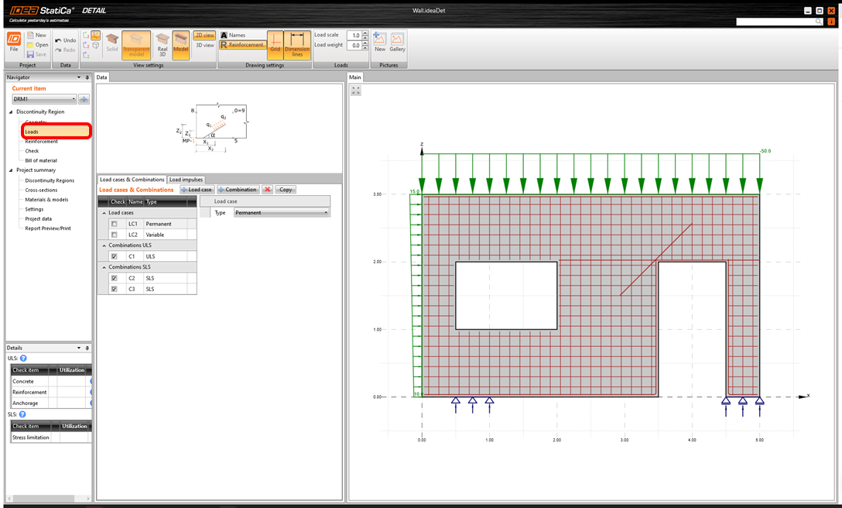Viewport: 842px width, 508px height.
Task: Collapse the Combinations ULS group
Action: [104, 245]
